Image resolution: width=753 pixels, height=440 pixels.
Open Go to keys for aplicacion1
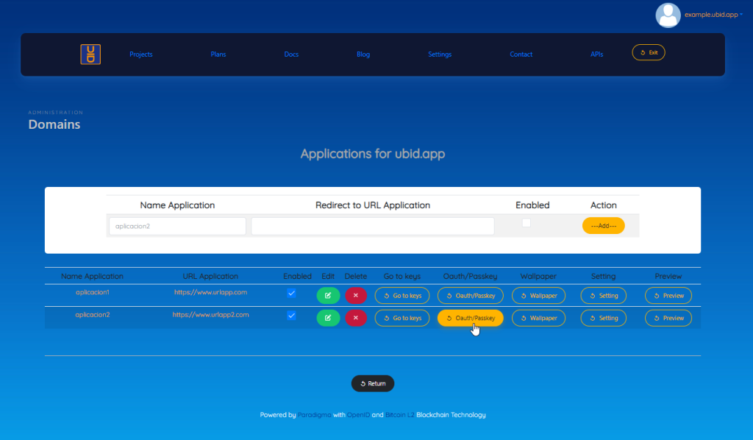pyautogui.click(x=402, y=296)
